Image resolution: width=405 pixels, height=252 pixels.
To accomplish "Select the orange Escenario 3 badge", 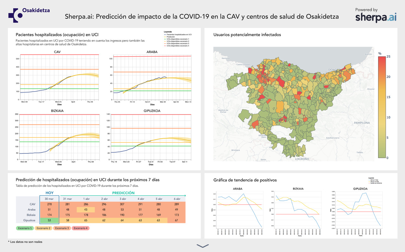I will click(x=62, y=228).
